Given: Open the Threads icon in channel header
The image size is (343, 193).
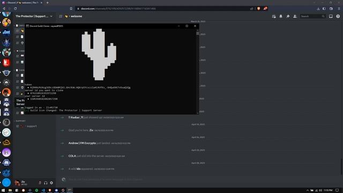Looking at the screenshot, I should point(274,16).
